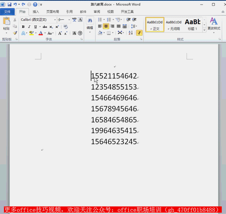Screen dimensions: 226x214
Task: Click the clear formatting eraser icon
Action: click(65, 27)
